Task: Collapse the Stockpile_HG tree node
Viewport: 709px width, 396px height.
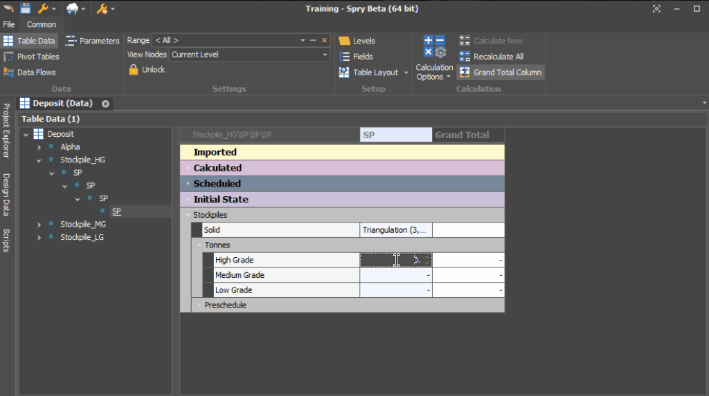Action: (39, 160)
